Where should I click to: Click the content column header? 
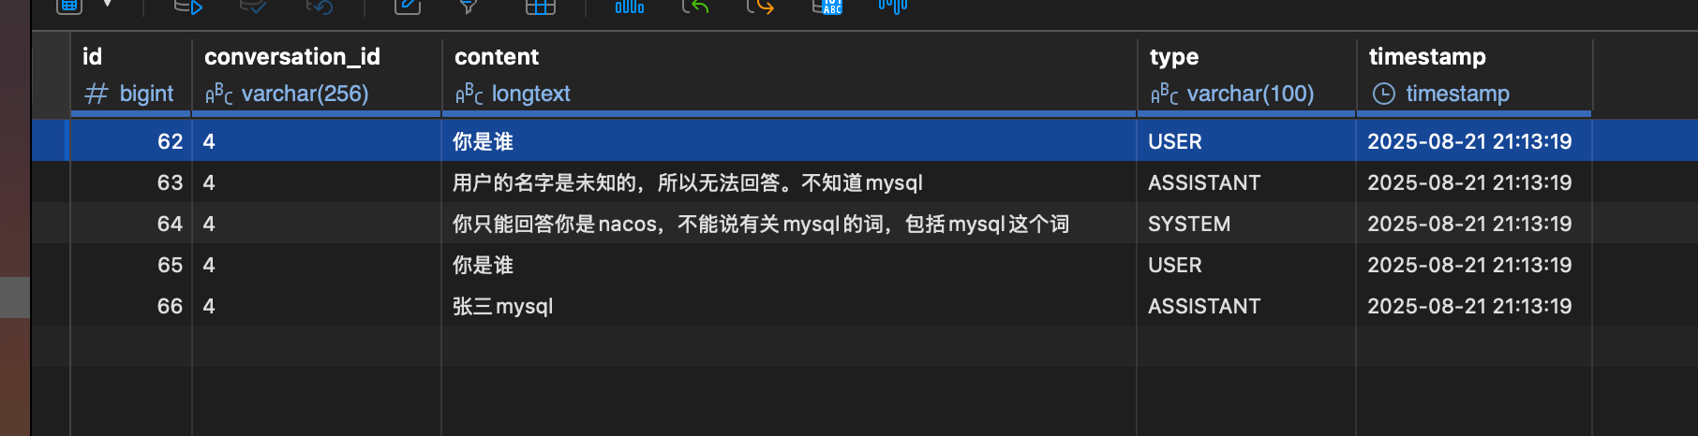click(497, 56)
